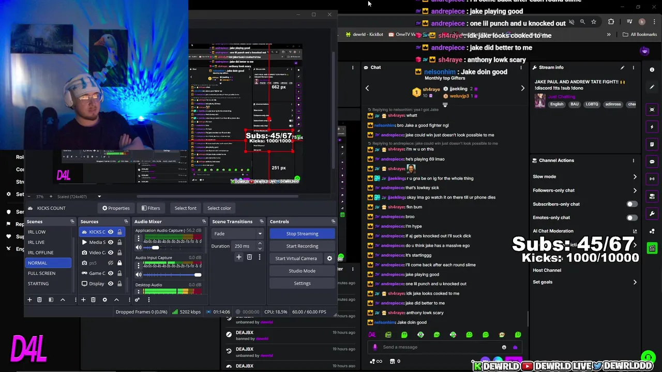Open the scene transition options menu
Viewport: 662px width, 372px height.
click(x=260, y=257)
